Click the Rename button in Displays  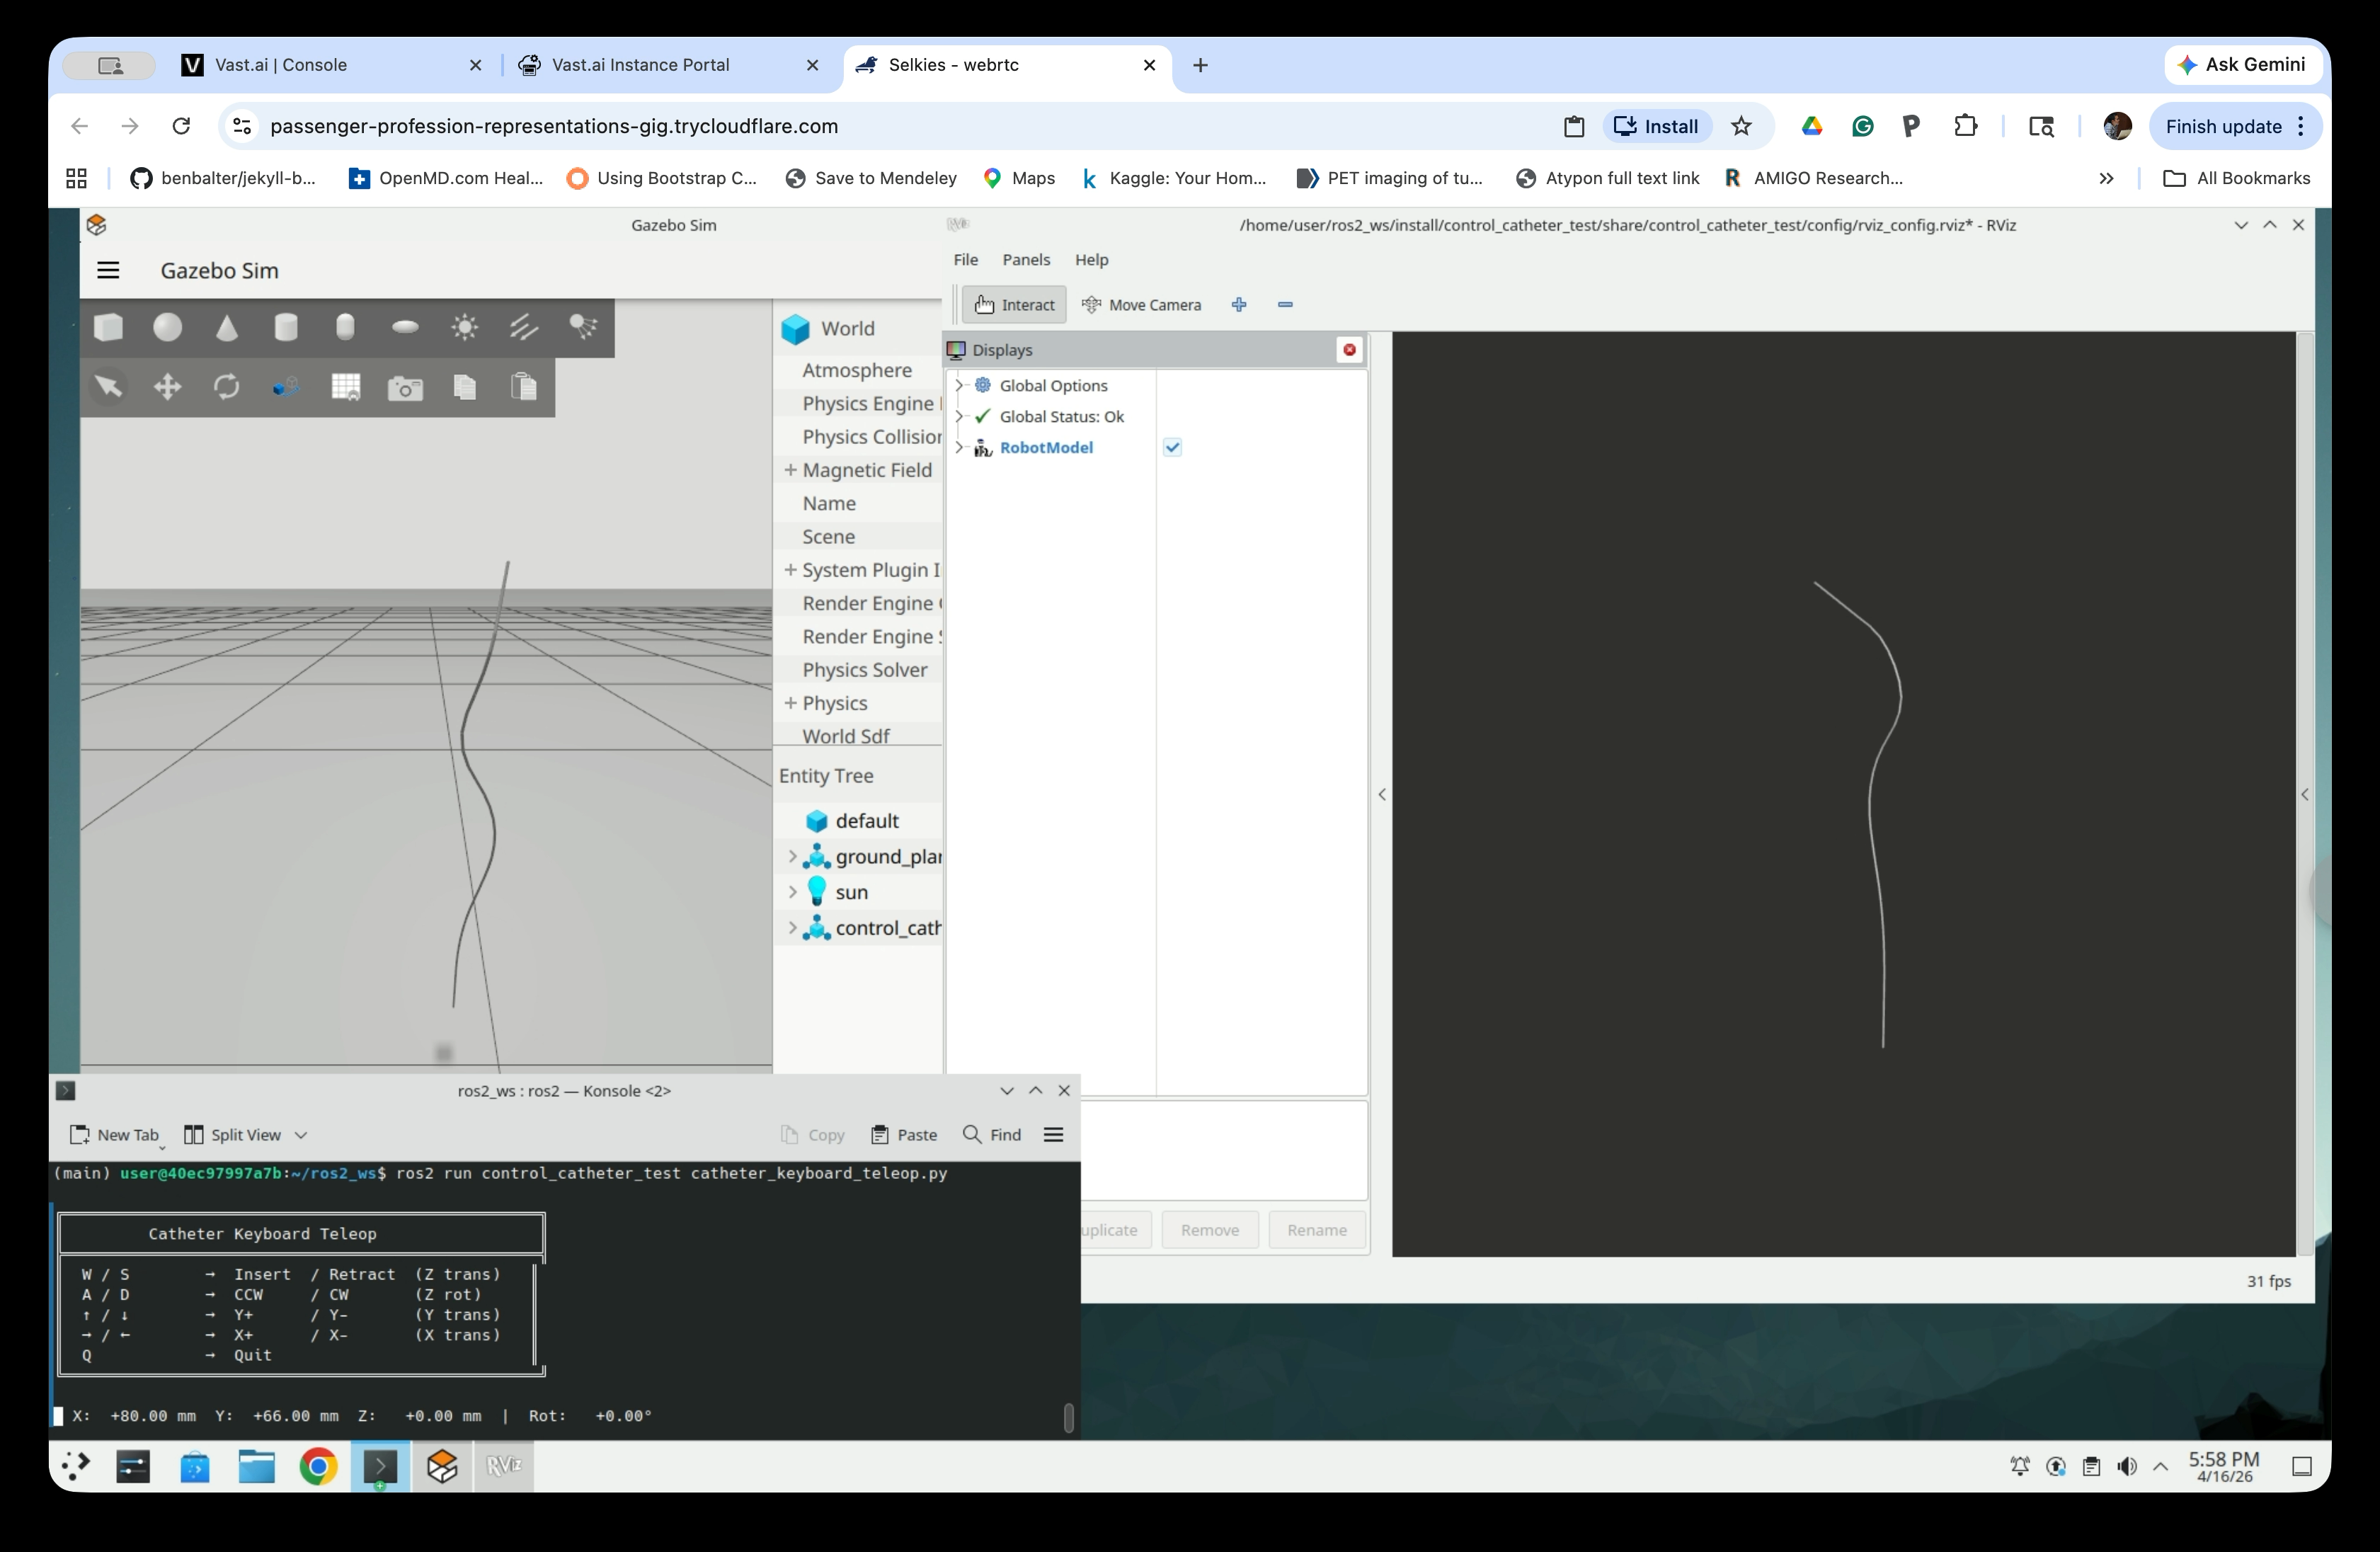pyautogui.click(x=1316, y=1230)
